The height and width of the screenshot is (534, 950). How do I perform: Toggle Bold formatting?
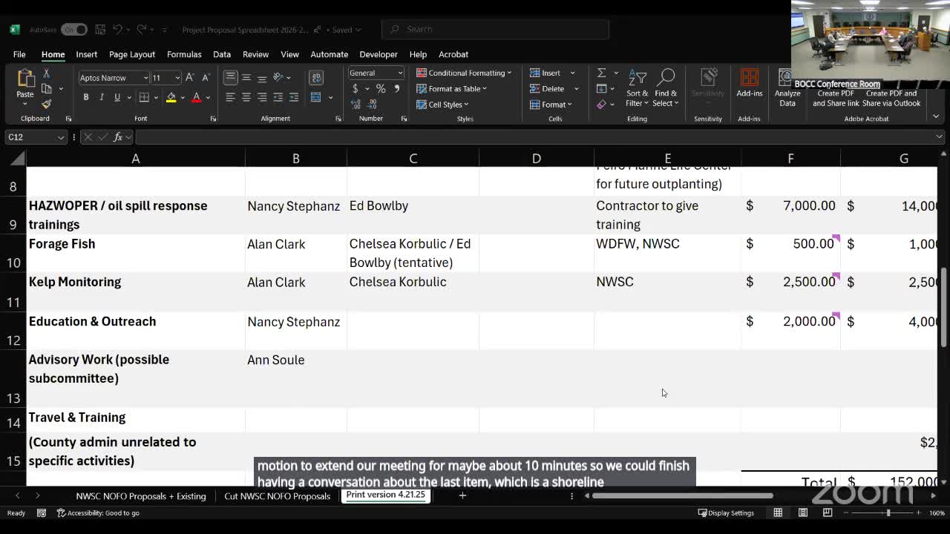pos(86,97)
